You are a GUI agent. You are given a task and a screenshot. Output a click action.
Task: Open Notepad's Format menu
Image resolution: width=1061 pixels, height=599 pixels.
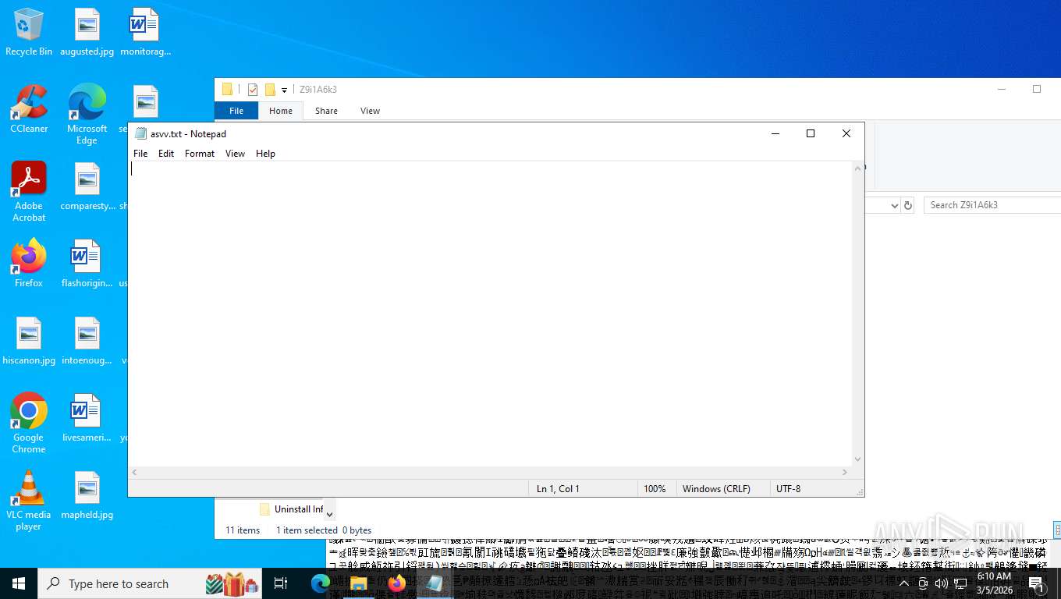(x=200, y=154)
